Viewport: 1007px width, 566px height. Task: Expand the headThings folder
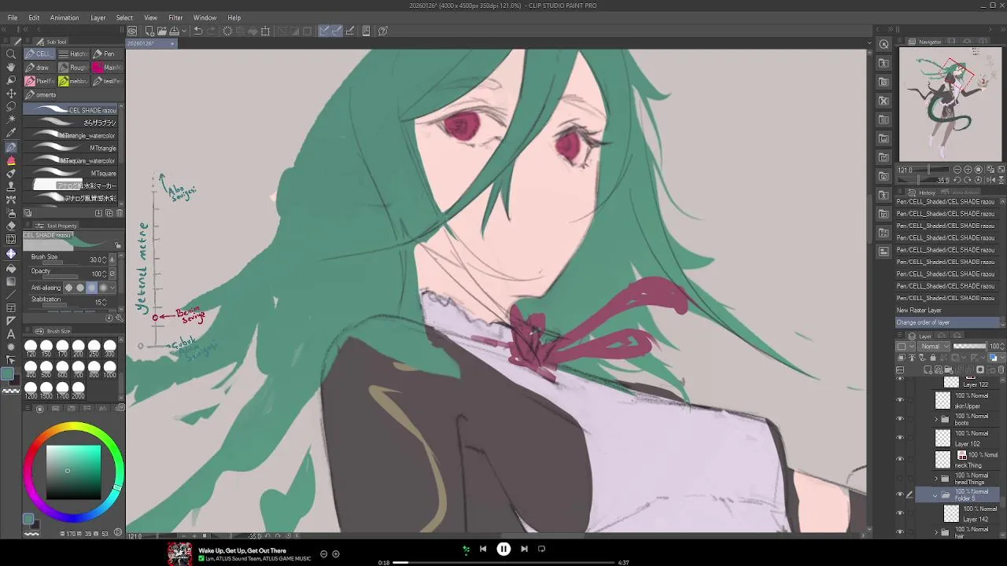pos(936,478)
